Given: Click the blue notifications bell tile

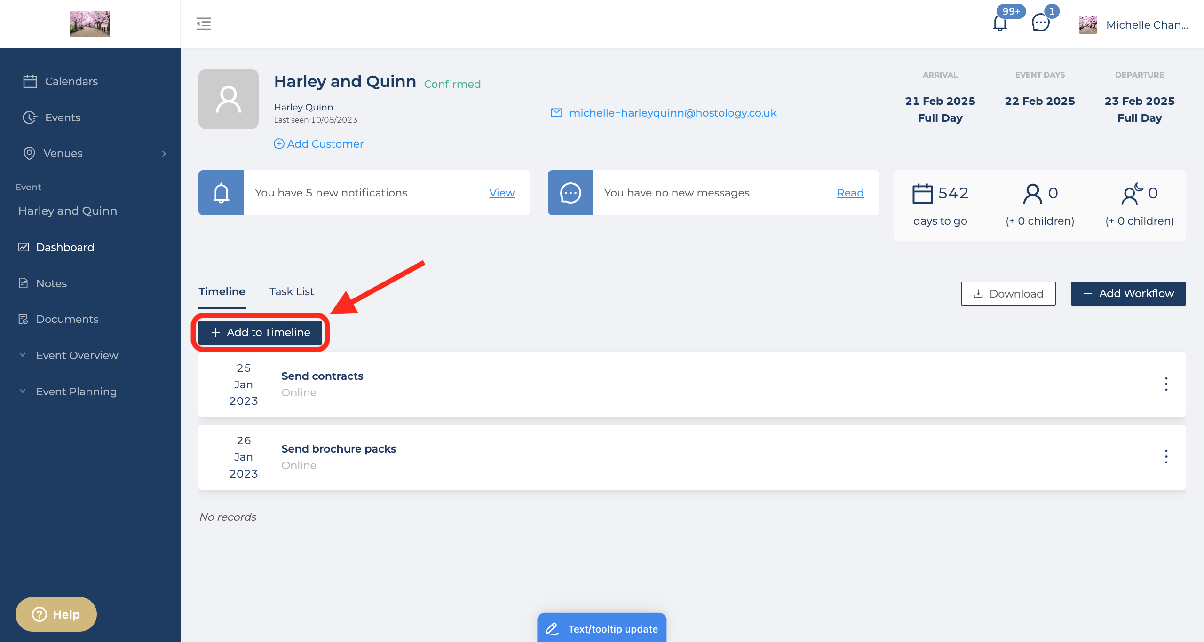Looking at the screenshot, I should point(221,193).
